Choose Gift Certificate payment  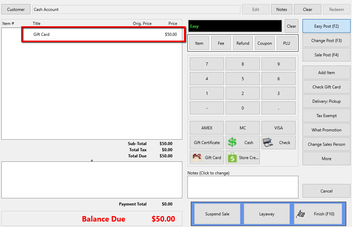pos(207,142)
